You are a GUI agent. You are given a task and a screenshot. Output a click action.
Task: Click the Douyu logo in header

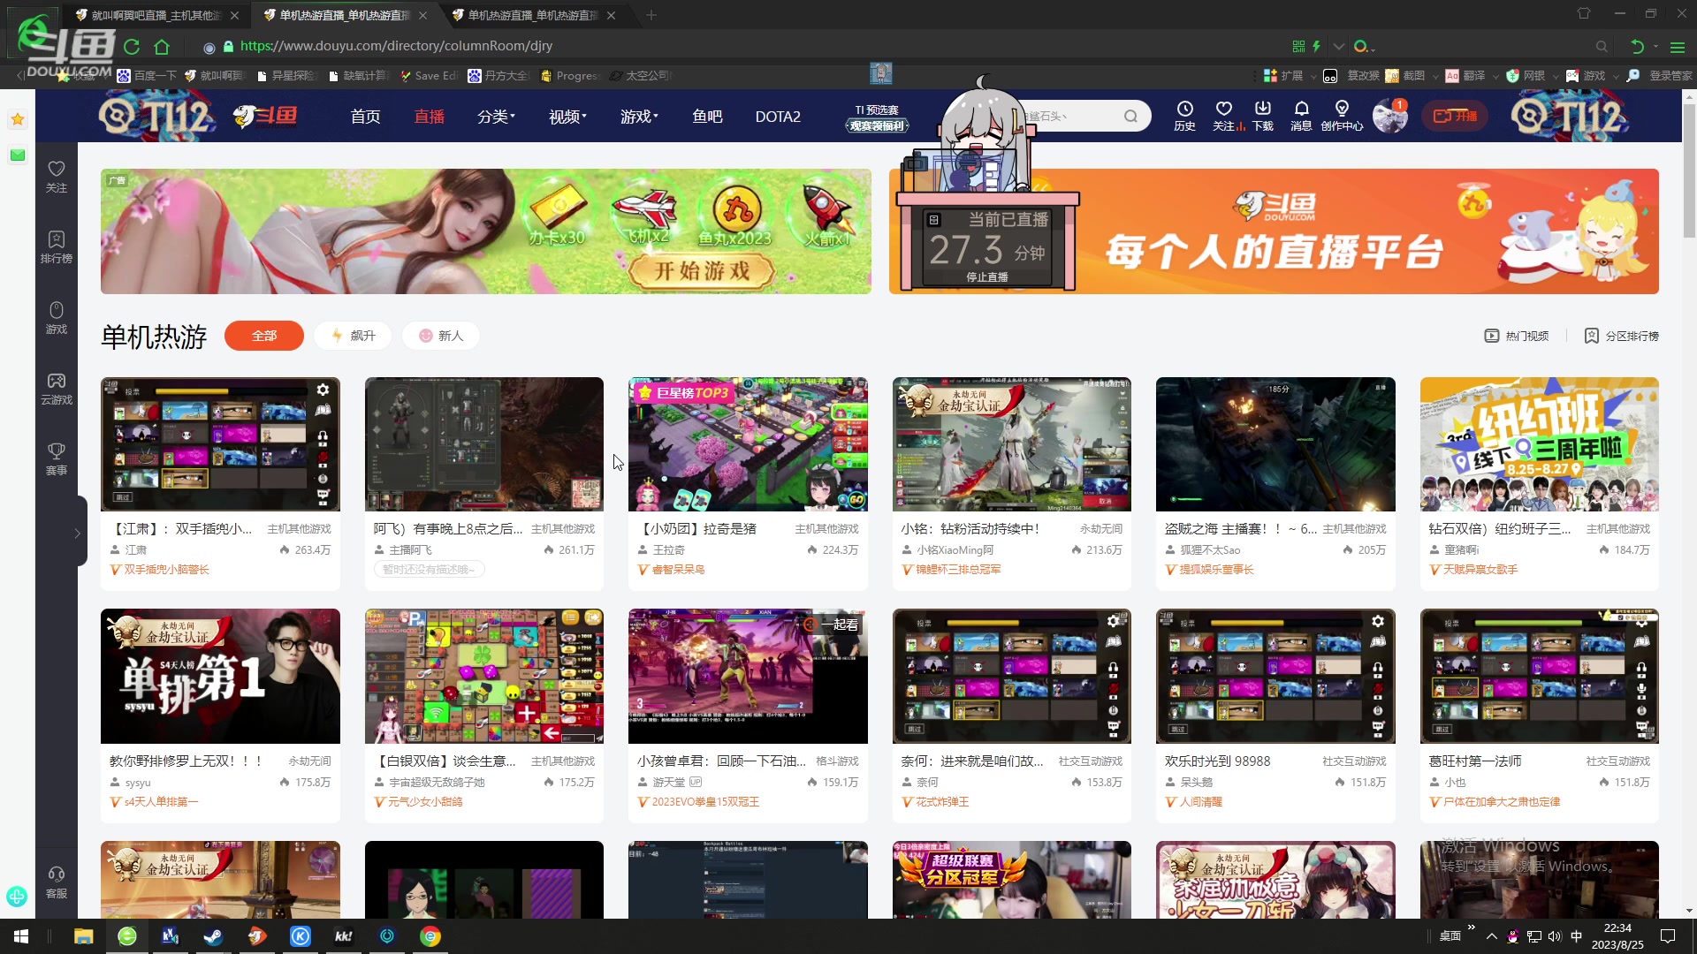(265, 117)
